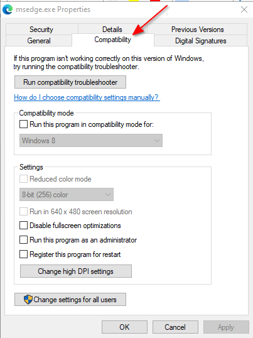Switch to the Security tab
The image size is (253, 338).
[41, 29]
